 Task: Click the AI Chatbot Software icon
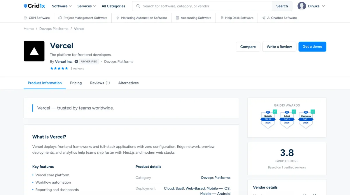pyautogui.click(x=264, y=18)
